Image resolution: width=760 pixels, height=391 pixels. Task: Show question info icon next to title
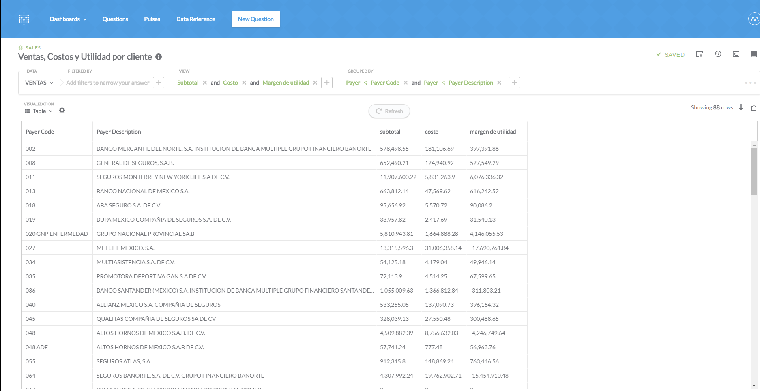click(x=159, y=57)
